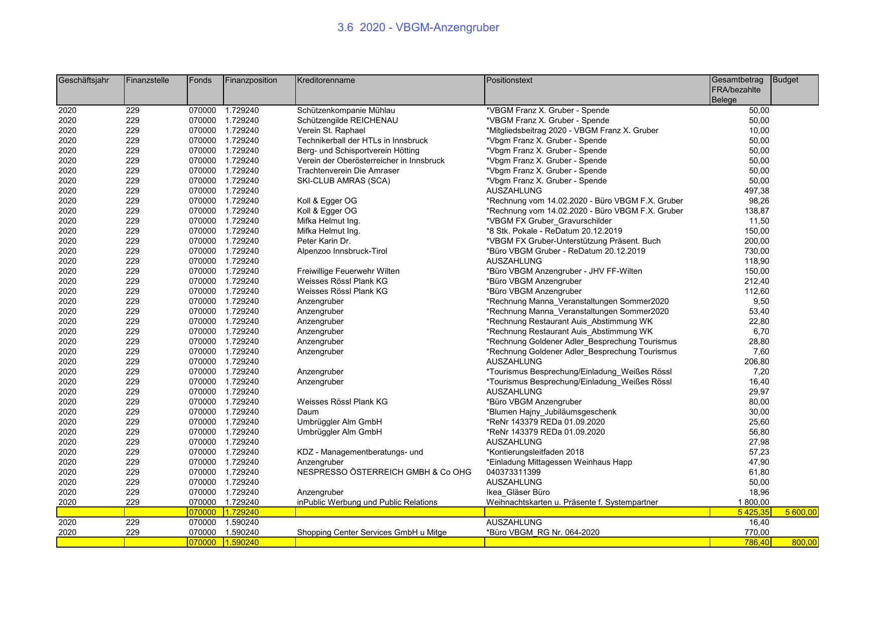Select the Schützenkompanie Mühlau creditor cell
The image size is (881, 623).
343,111
